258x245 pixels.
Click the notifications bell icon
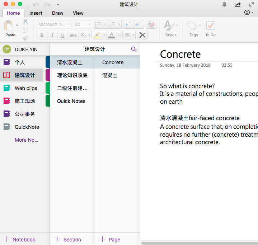pos(225,5)
